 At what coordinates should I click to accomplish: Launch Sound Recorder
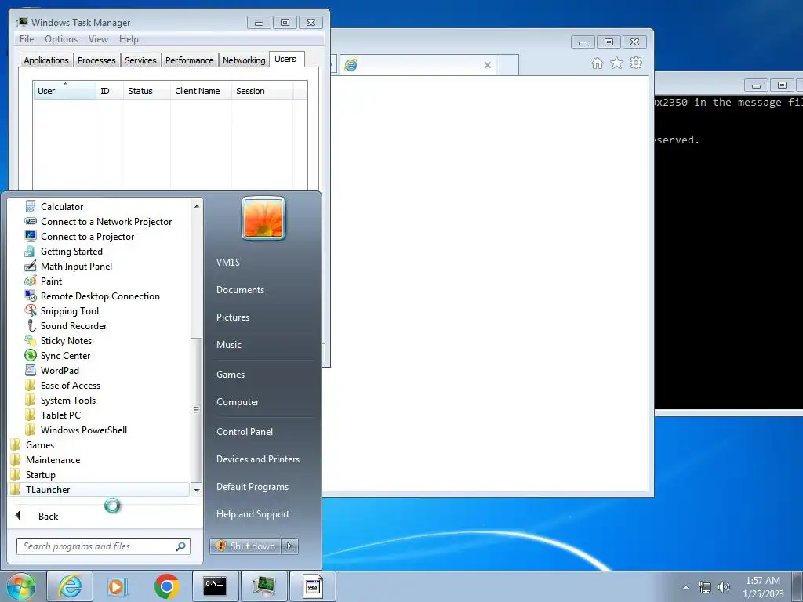[73, 325]
